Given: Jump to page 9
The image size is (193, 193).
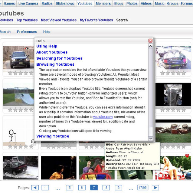Looking at the screenshot, I should click(x=118, y=188).
